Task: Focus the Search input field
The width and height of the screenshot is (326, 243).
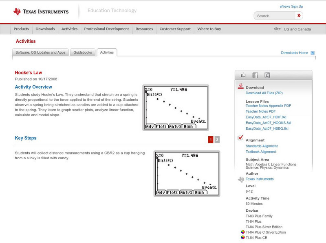Action: pos(274,16)
